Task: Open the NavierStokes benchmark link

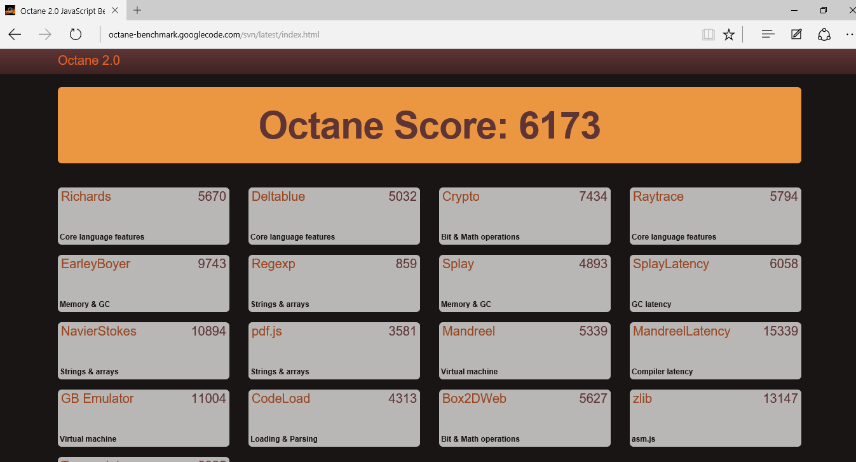Action: tap(99, 331)
